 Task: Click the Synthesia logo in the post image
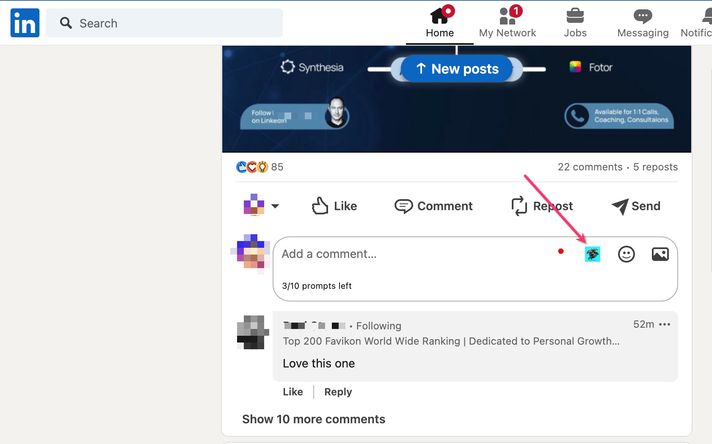click(x=312, y=67)
